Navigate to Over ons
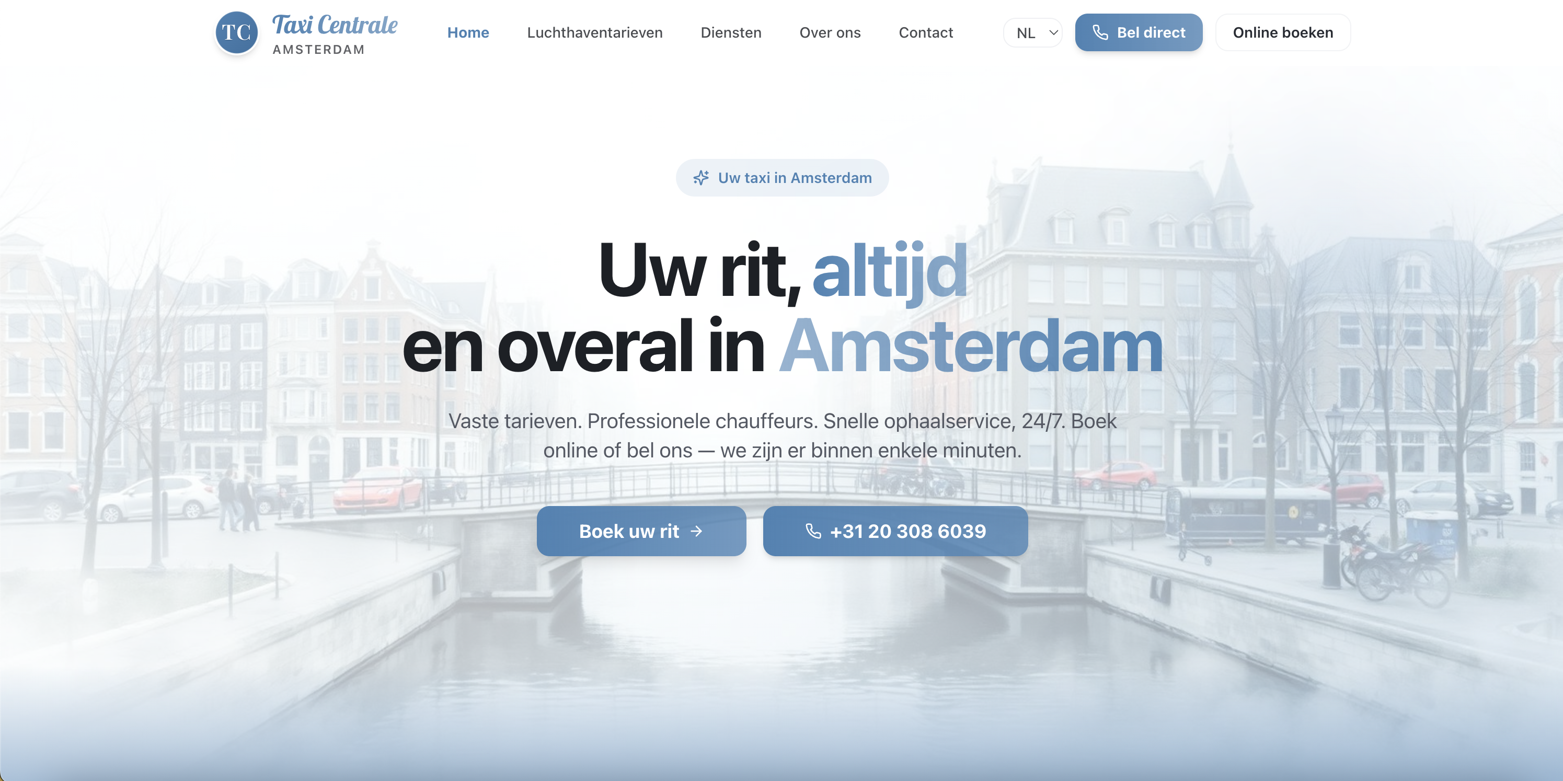 click(830, 33)
